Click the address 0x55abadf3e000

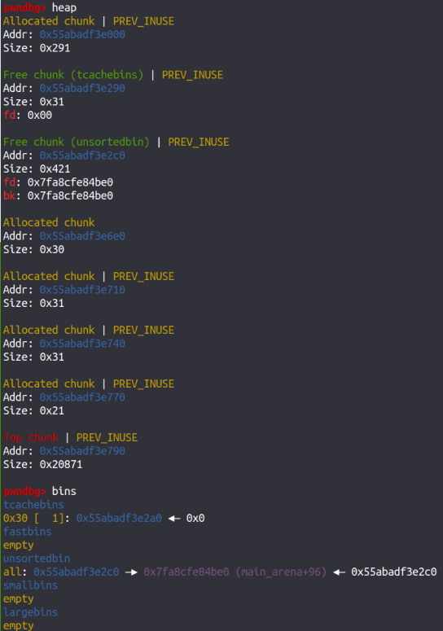click(x=82, y=35)
